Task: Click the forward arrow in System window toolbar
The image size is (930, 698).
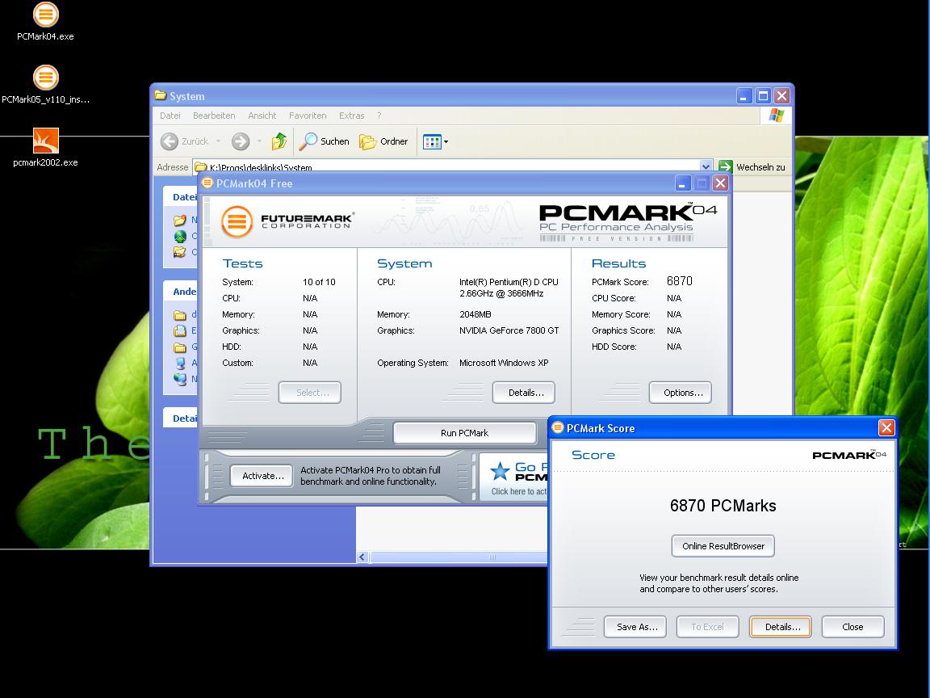Action: point(241,141)
